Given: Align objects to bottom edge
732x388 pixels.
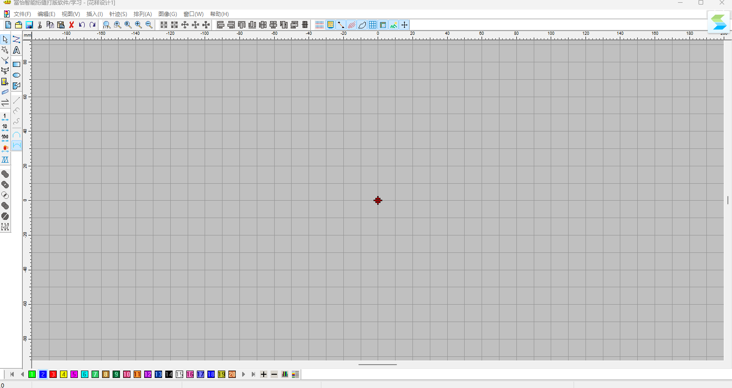Looking at the screenshot, I should pos(252,25).
